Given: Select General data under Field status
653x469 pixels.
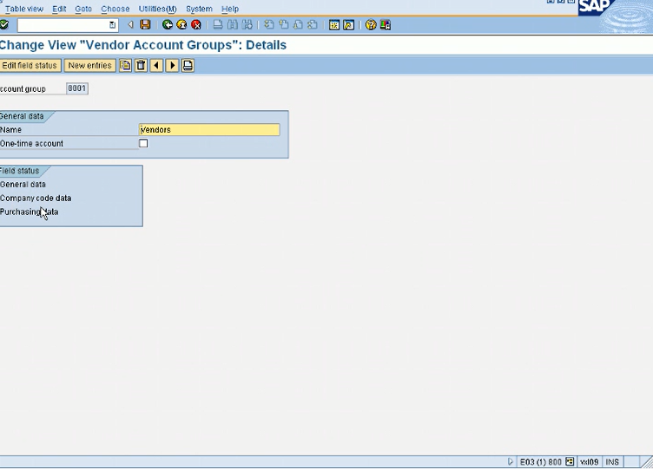Looking at the screenshot, I should 23,184.
